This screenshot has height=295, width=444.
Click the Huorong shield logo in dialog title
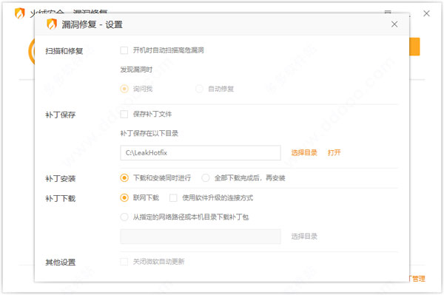tap(52, 24)
